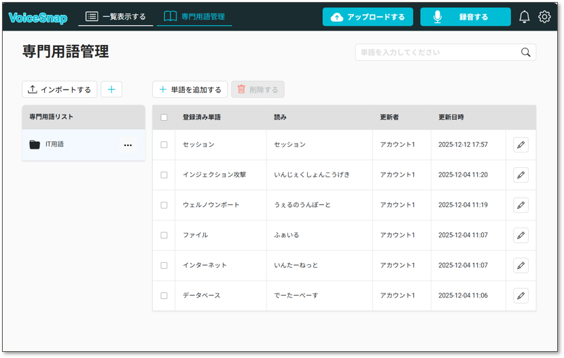Image resolution: width=564 pixels, height=358 pixels.
Task: Open the 専門用語管理 tab
Action: click(x=194, y=17)
